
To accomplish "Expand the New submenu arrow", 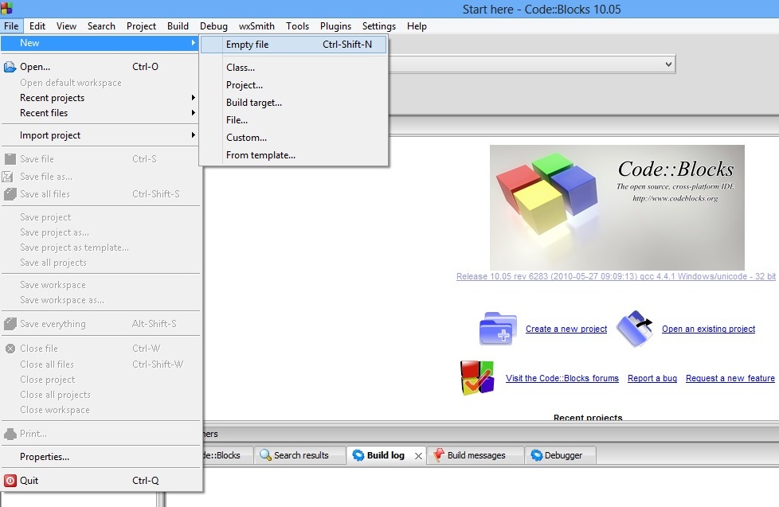I will click(x=194, y=43).
